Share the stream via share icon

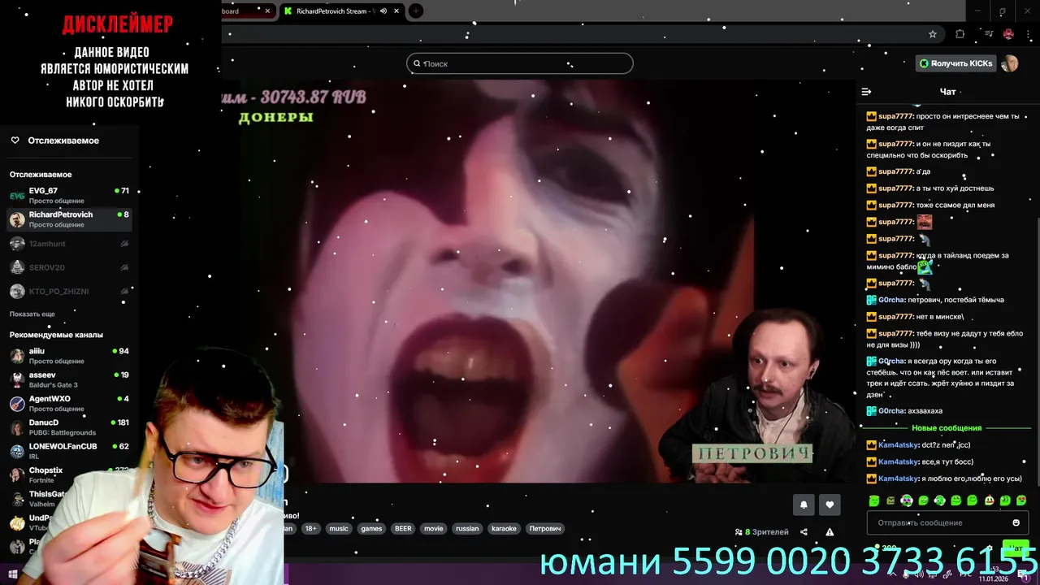click(804, 532)
